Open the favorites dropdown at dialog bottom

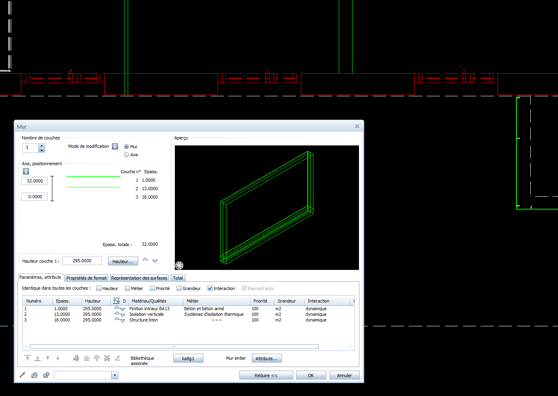click(115, 375)
